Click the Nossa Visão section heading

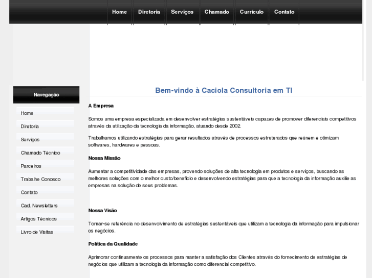click(102, 211)
